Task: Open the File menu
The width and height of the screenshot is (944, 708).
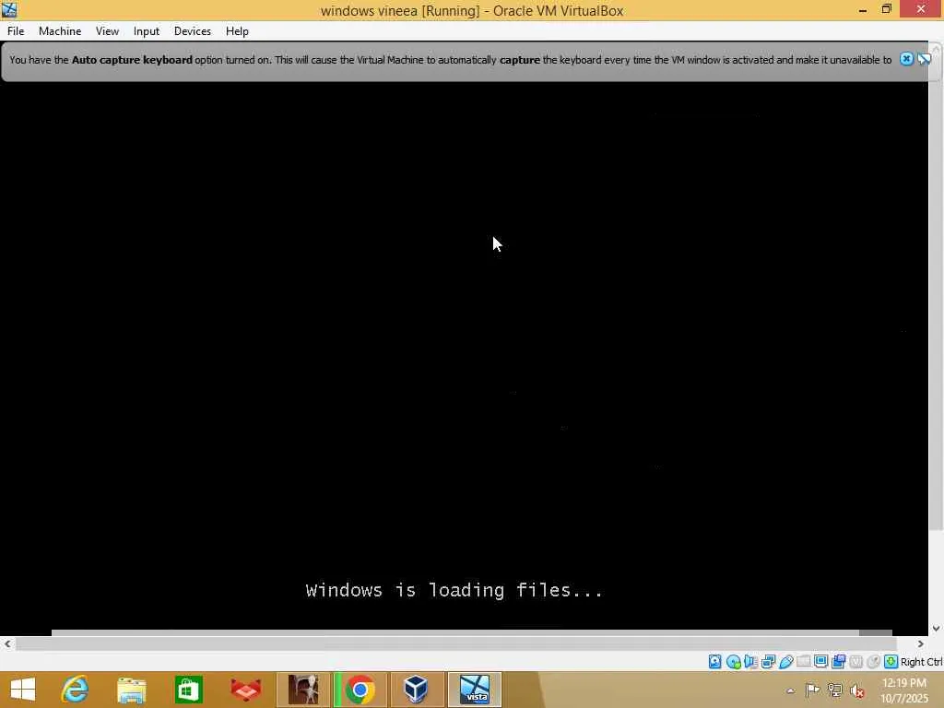Action: 16,31
